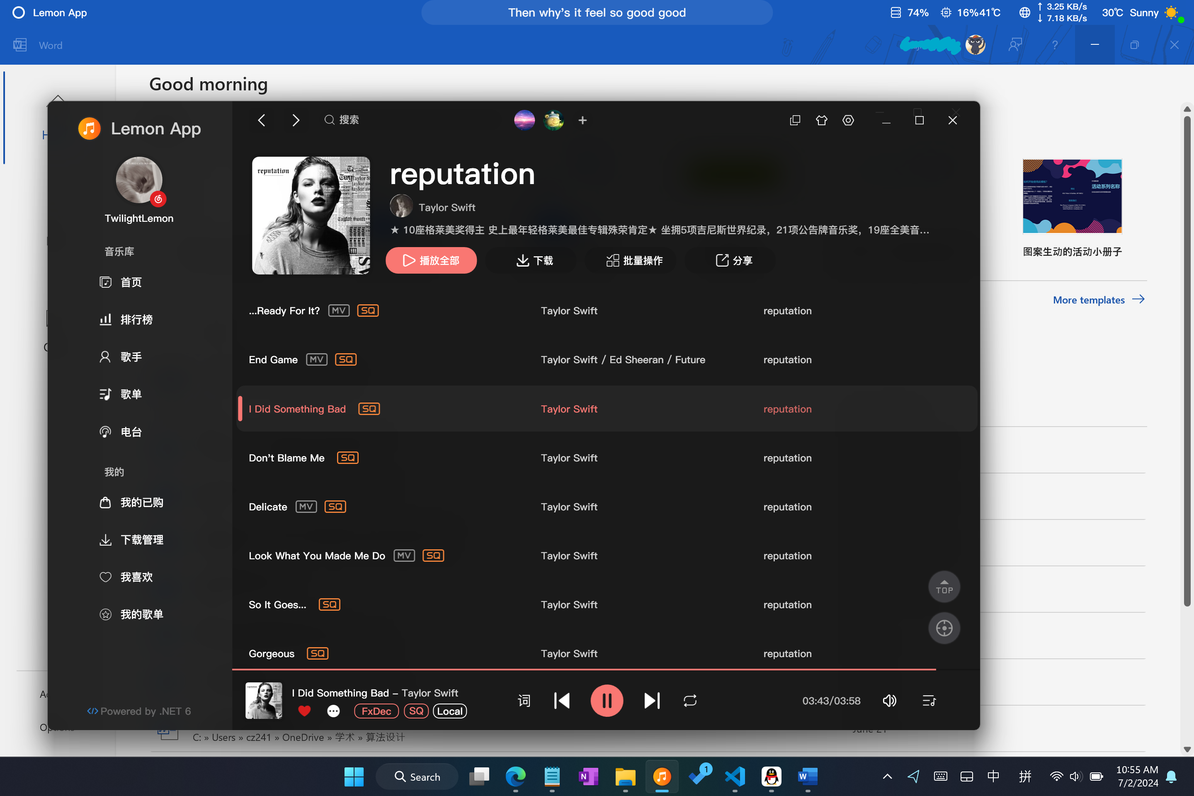Click the Edge browser icon in taskbar
This screenshot has width=1194, height=796.
coord(517,777)
